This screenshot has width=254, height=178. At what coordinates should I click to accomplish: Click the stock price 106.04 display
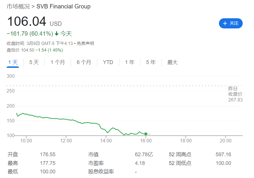pos(27,22)
